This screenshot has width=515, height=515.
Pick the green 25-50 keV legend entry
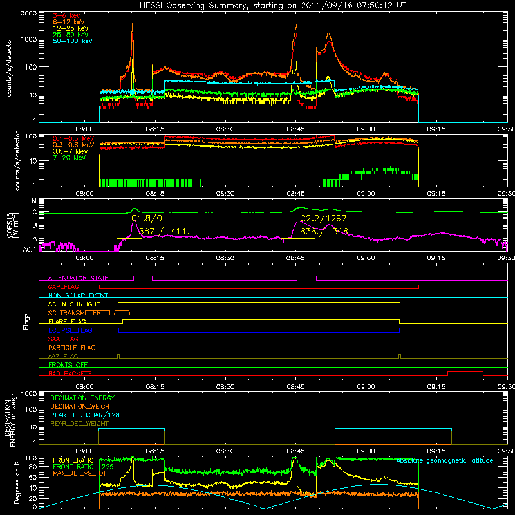(70, 35)
